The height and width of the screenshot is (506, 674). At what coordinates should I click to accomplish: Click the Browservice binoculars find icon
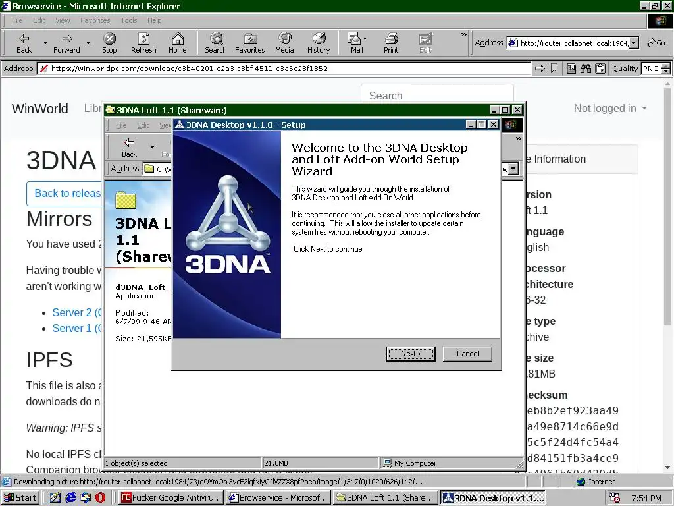(x=585, y=69)
